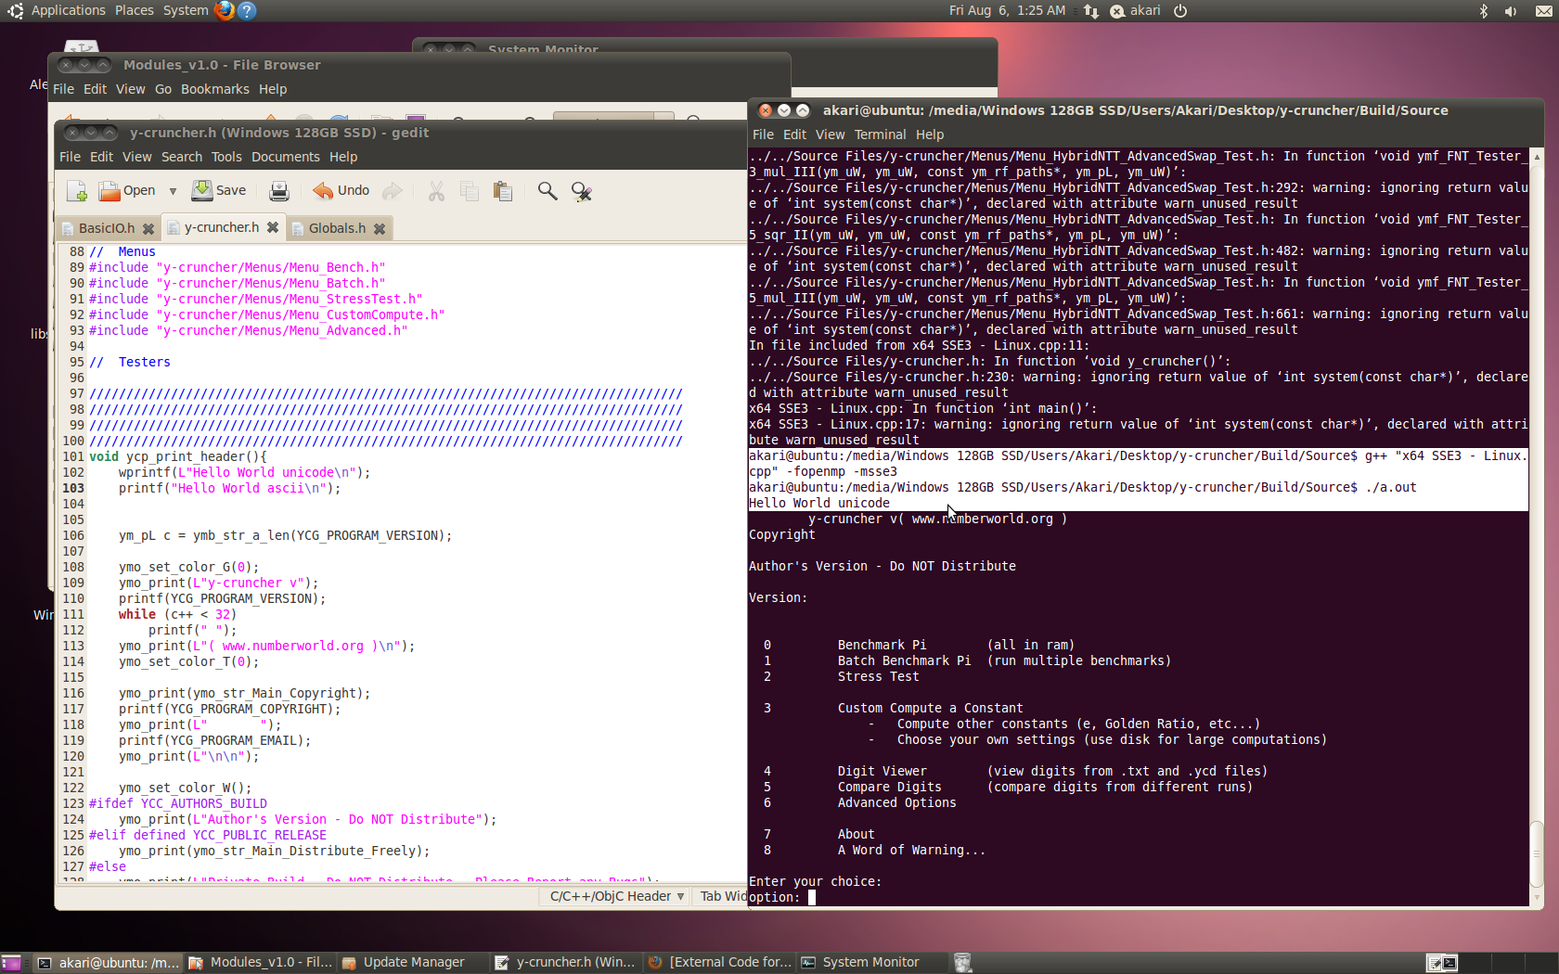Open the Documents menu in gedit

[x=285, y=157]
